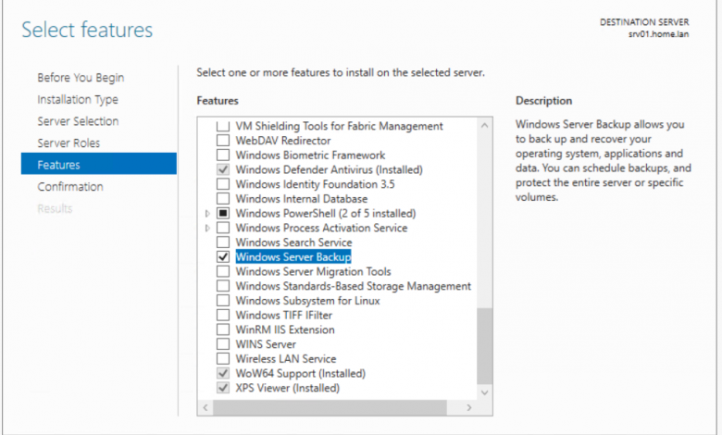Open the Installation Type step
Image resolution: width=722 pixels, height=435 pixels.
pos(78,99)
